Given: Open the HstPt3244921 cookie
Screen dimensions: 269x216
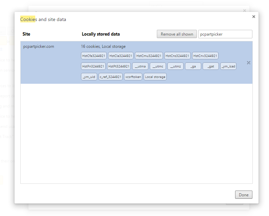Looking at the screenshot, I should (119, 66).
